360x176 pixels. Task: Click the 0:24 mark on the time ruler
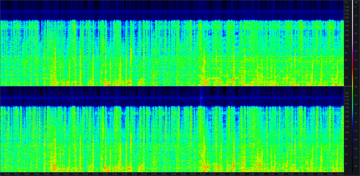tap(76, 174)
